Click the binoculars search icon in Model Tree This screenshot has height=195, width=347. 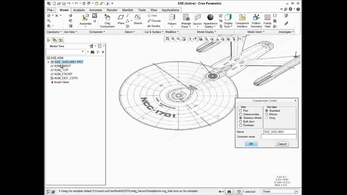(92, 52)
